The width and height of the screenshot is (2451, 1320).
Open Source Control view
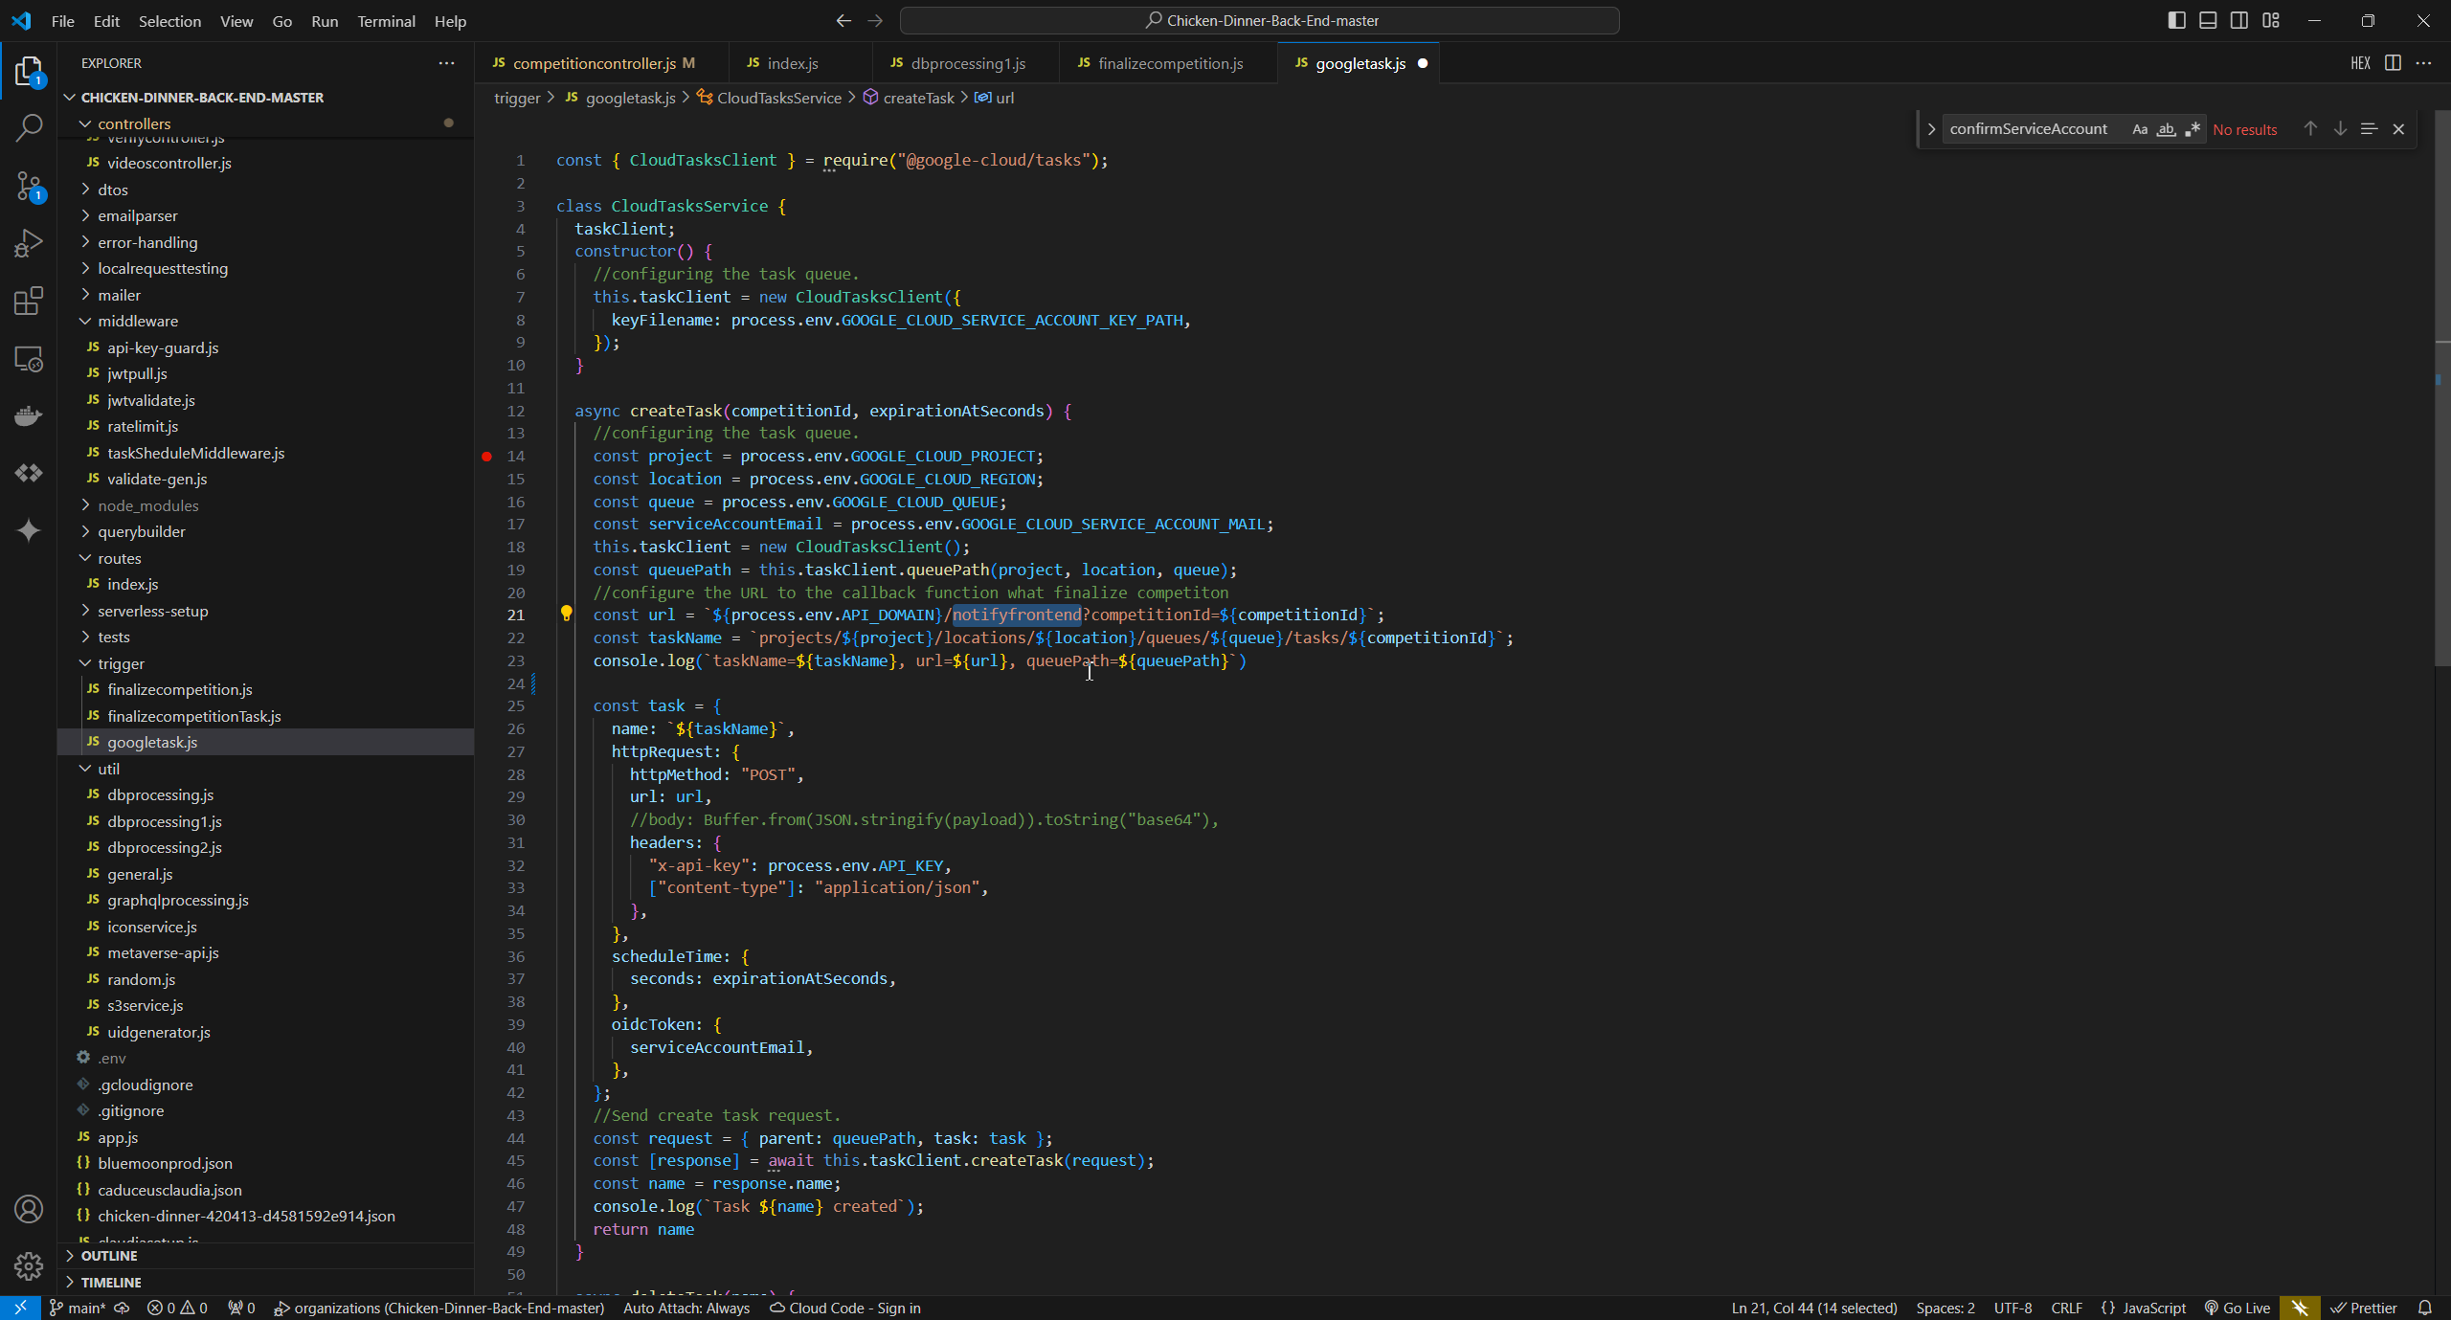[29, 186]
